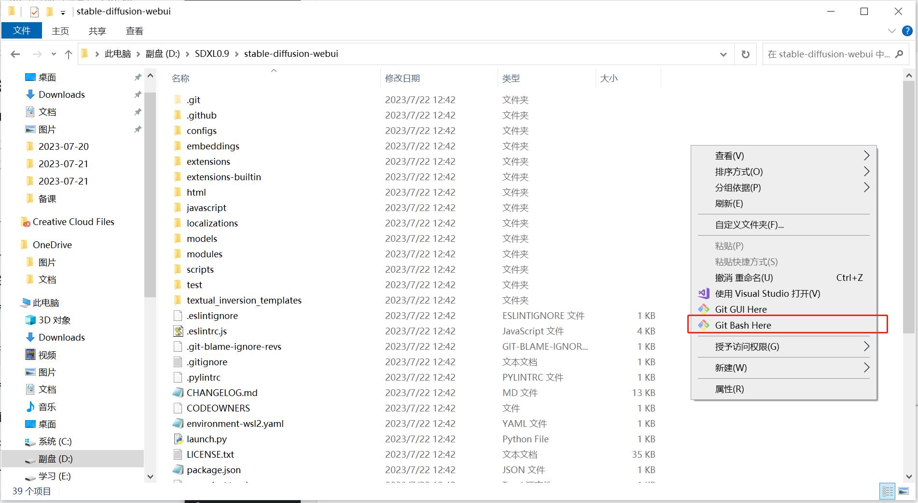Choose 撤消 重命名(U) in context menu
918x503 pixels.
pyautogui.click(x=784, y=278)
